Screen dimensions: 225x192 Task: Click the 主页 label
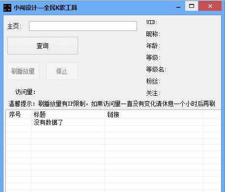coord(14,26)
